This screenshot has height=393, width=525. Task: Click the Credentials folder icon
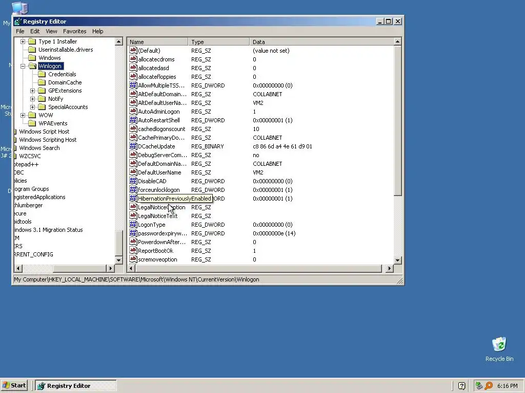click(x=42, y=74)
